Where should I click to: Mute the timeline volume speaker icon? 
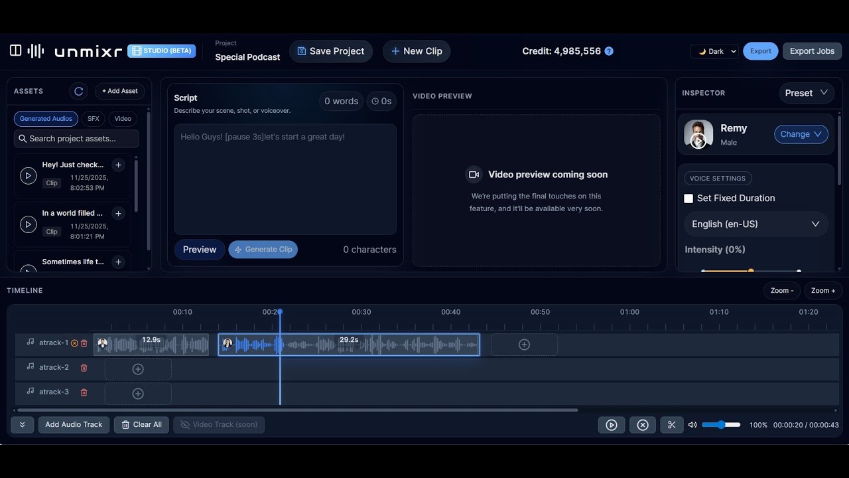coord(692,425)
